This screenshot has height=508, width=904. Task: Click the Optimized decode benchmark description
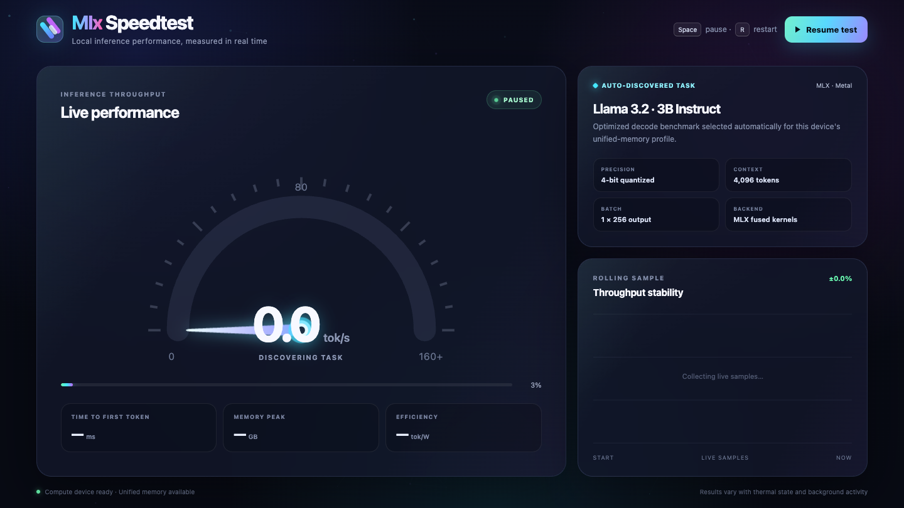(716, 133)
